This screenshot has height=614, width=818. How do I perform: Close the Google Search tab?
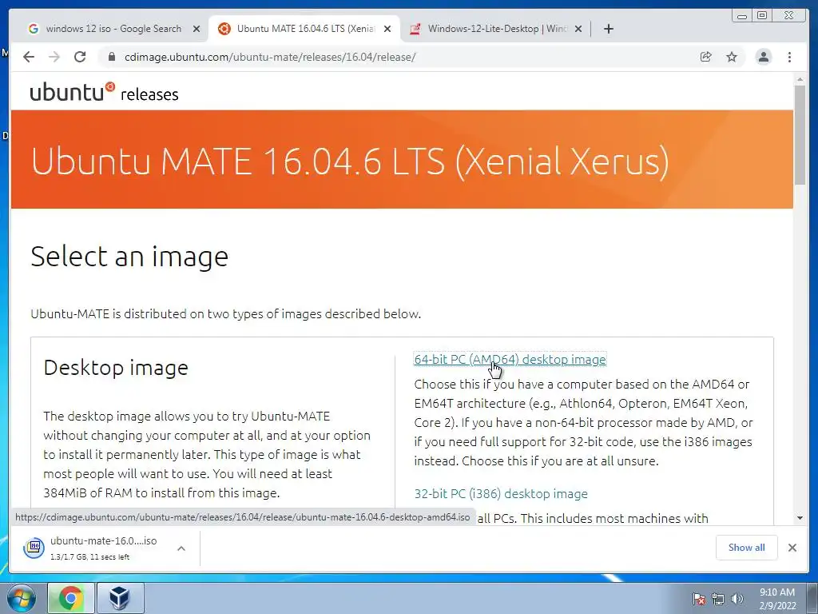pos(197,29)
